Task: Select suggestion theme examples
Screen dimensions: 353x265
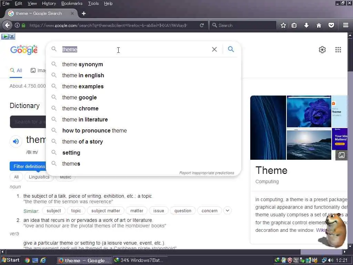Action: coord(143,87)
